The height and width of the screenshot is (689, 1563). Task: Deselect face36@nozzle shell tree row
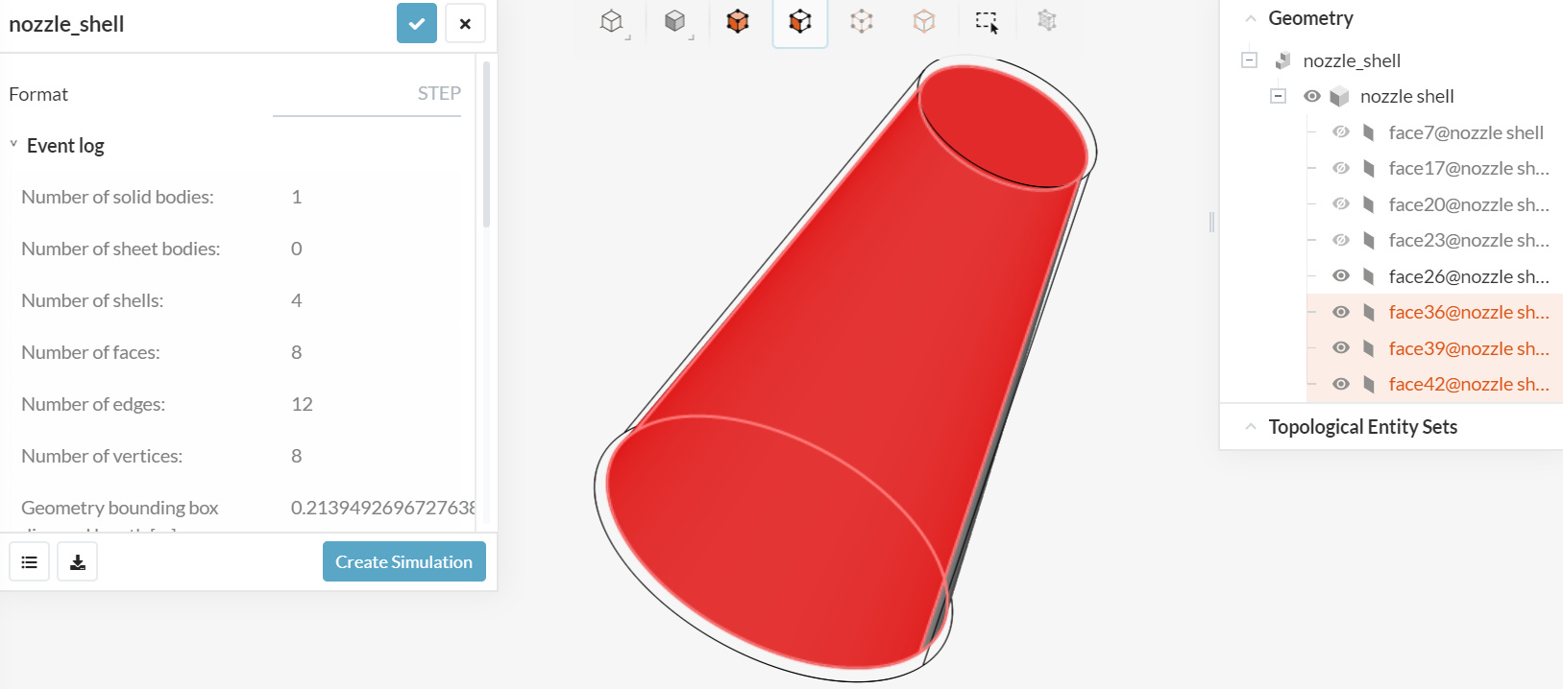click(1434, 312)
